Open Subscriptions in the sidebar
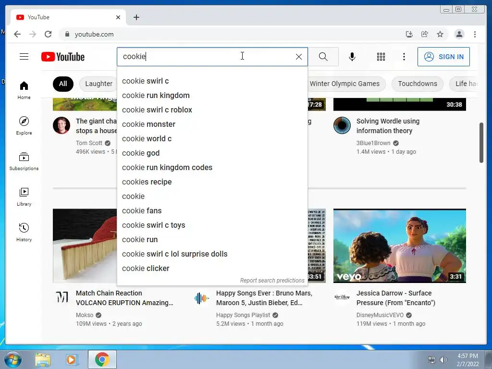The width and height of the screenshot is (492, 369). (x=24, y=161)
